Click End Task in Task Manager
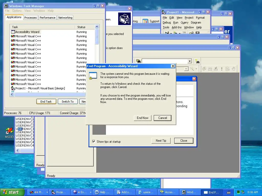This screenshot has height=196, width=262. [x=46, y=102]
